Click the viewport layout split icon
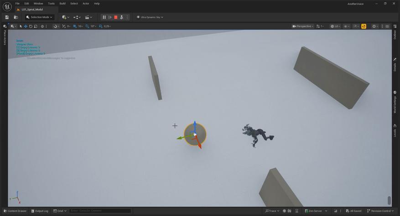The height and width of the screenshot is (216, 400). pos(387,26)
